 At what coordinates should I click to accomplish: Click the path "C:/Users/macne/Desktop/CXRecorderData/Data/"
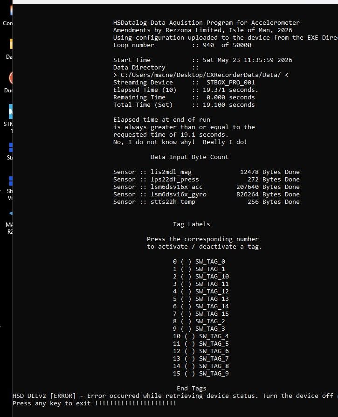(200, 75)
